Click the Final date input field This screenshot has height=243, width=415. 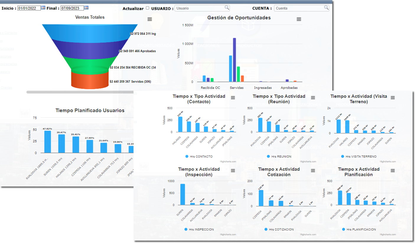pyautogui.click(x=72, y=8)
